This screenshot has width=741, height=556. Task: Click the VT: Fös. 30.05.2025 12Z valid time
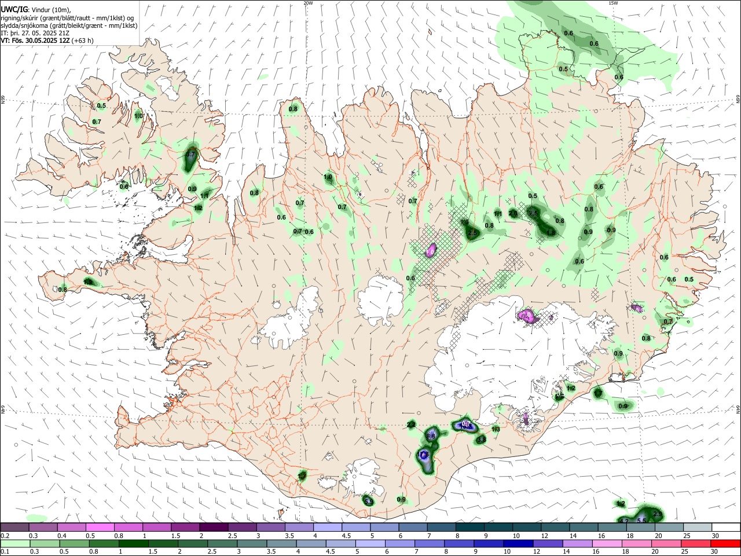click(x=35, y=41)
